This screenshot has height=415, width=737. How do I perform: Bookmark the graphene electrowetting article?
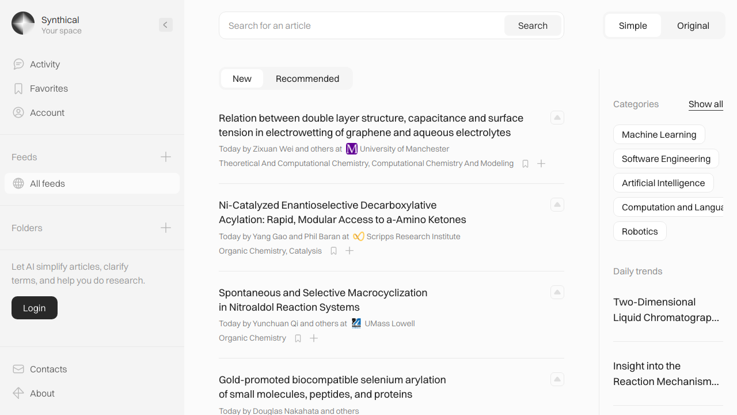pos(525,164)
